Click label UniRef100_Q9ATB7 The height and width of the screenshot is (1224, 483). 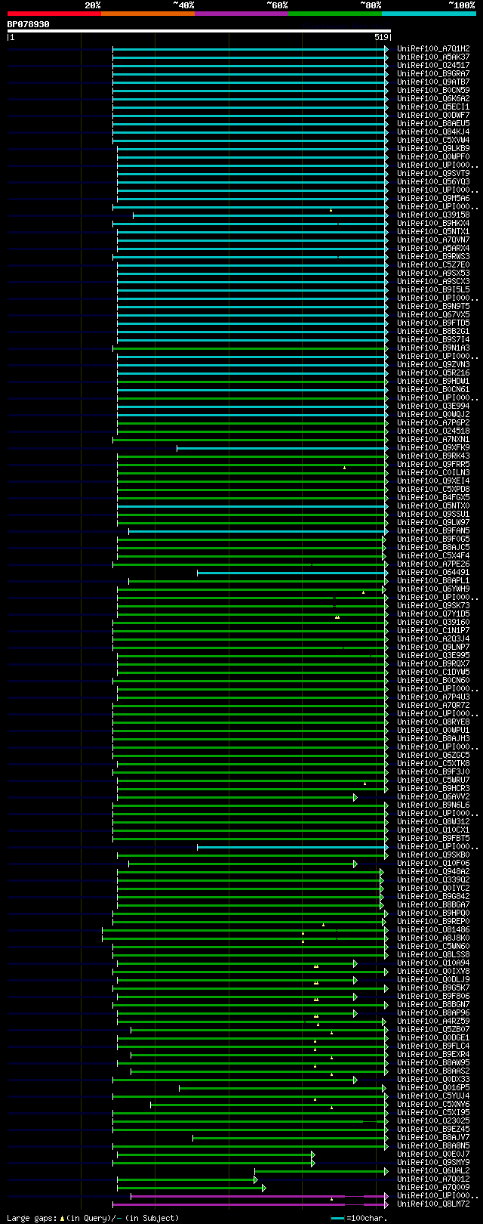(434, 82)
